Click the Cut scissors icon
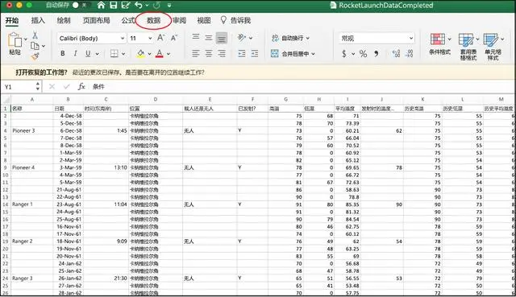The width and height of the screenshot is (516, 297). click(35, 35)
